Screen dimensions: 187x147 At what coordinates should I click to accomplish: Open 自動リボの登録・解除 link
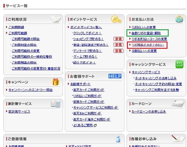click(146, 33)
